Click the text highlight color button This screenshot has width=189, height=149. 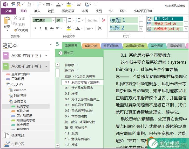coord(69,28)
